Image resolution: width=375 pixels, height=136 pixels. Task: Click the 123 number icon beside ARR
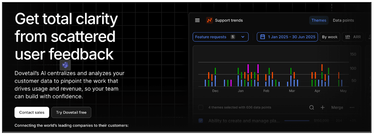348,37
